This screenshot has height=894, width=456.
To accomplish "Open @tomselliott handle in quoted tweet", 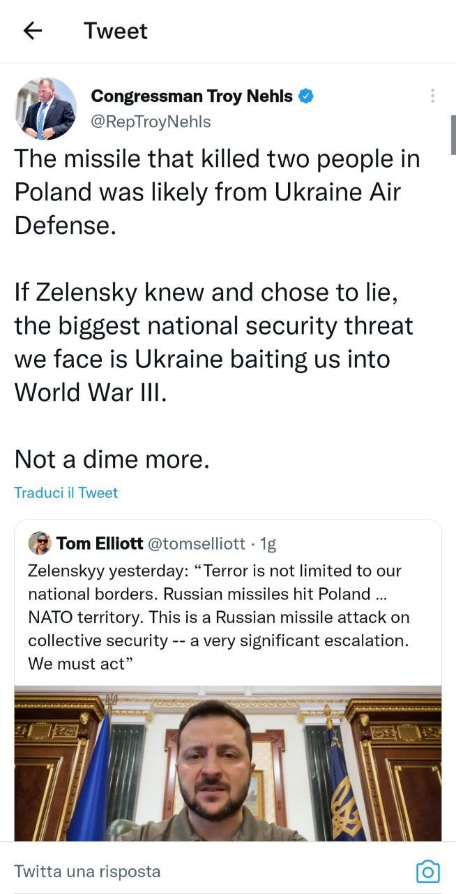I will [x=196, y=543].
